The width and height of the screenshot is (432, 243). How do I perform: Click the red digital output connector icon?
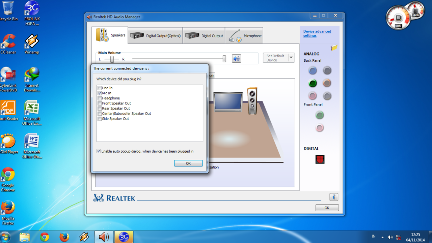(x=320, y=159)
